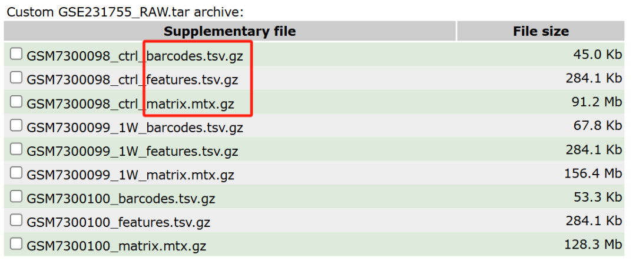The width and height of the screenshot is (636, 261).
Task: Click the GSM7300099_1W_features.tsv.gz file name
Action: click(132, 151)
